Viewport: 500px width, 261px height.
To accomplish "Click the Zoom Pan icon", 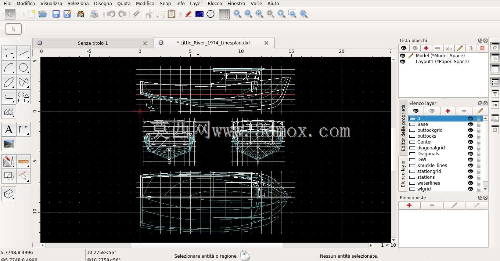I will pyautogui.click(x=303, y=14).
